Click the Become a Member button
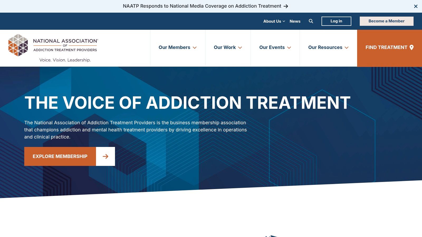Image resolution: width=422 pixels, height=237 pixels. 386,21
